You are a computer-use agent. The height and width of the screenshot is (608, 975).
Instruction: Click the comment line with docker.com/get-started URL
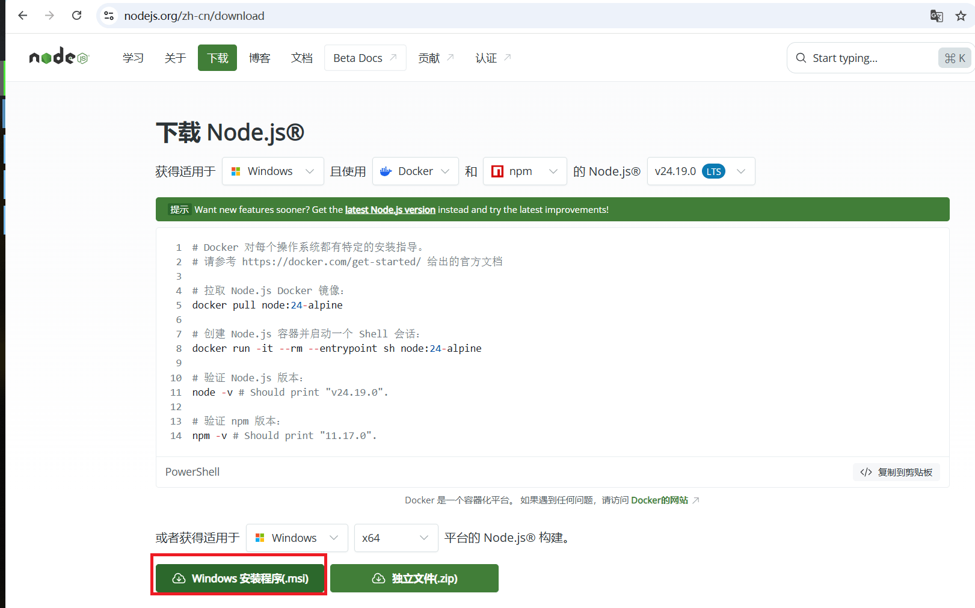pos(347,262)
